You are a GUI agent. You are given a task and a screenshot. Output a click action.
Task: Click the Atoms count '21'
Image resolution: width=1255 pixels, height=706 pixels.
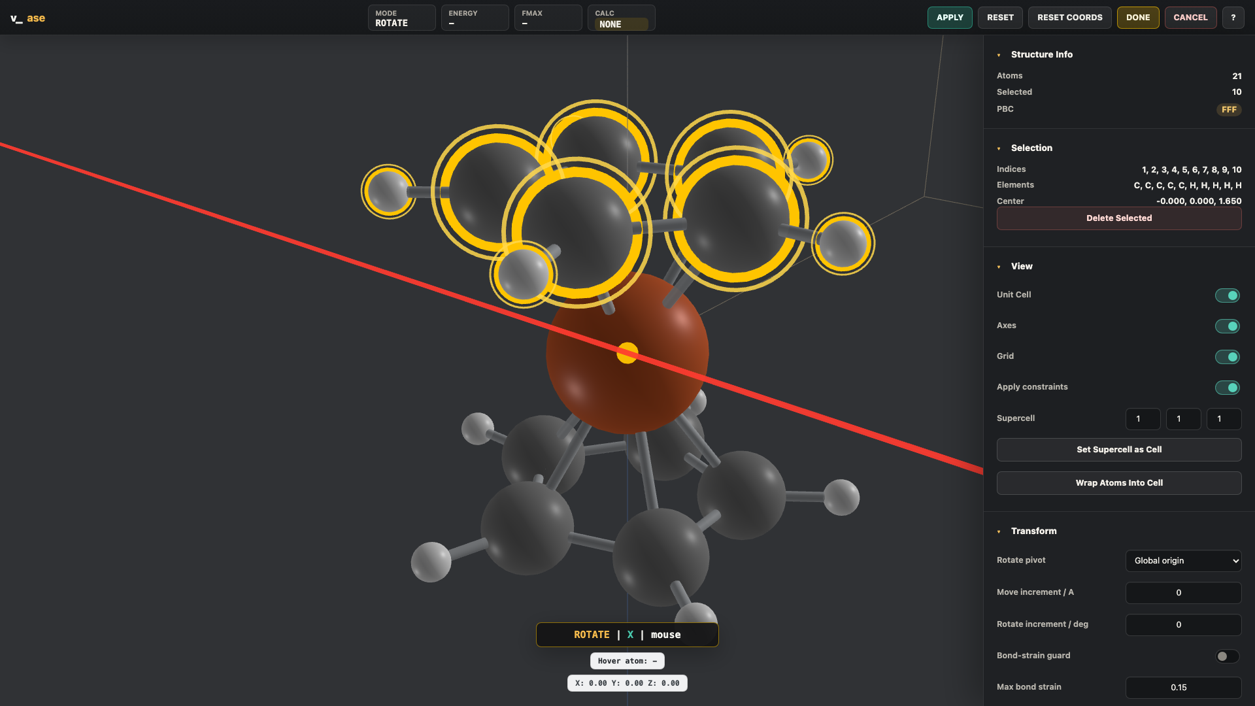coord(1237,76)
